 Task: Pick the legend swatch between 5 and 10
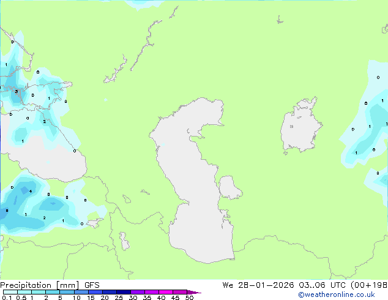click(67, 292)
